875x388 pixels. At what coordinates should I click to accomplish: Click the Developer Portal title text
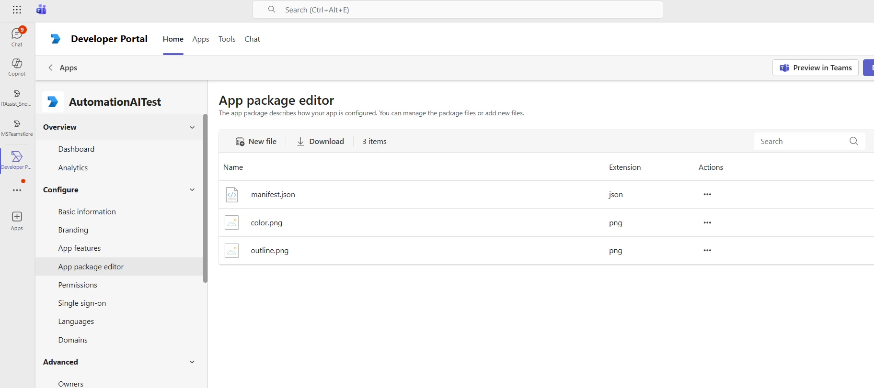click(109, 39)
